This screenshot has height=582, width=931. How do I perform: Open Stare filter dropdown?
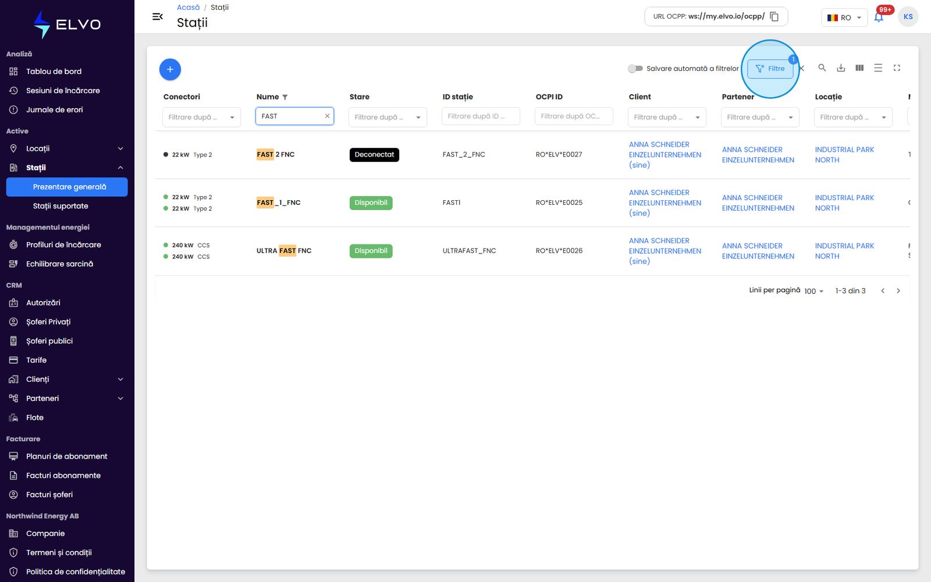388,117
